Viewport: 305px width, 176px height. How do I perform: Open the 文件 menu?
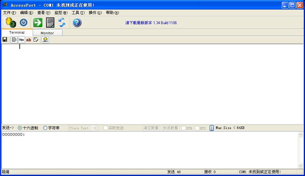[x=9, y=13]
